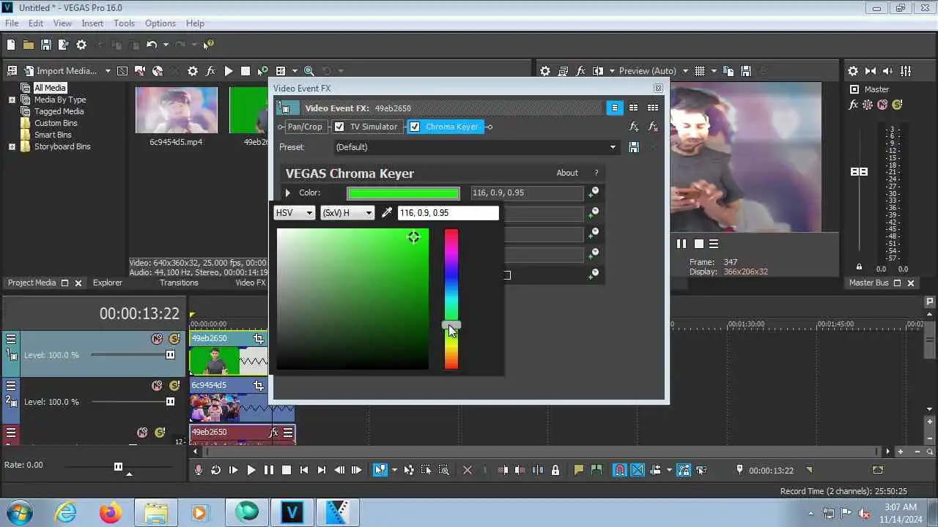Open the Pan/Crop chain button

[304, 127]
